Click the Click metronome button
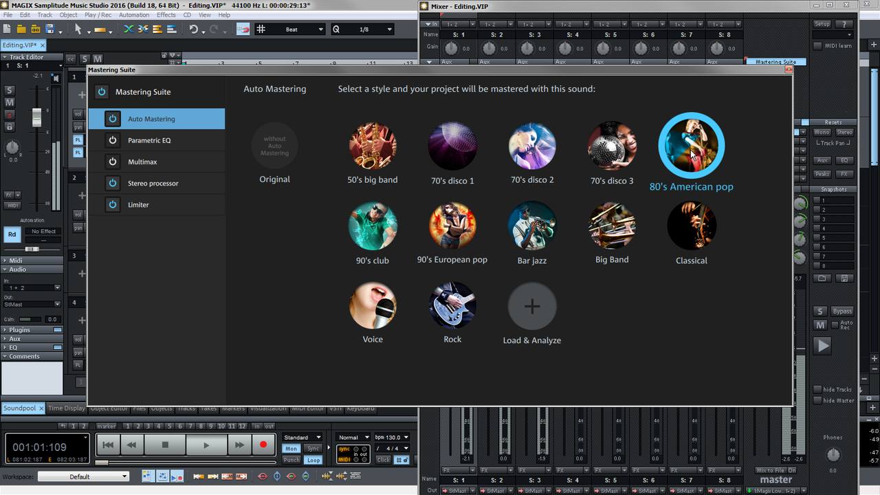The image size is (880, 495). 383,460
